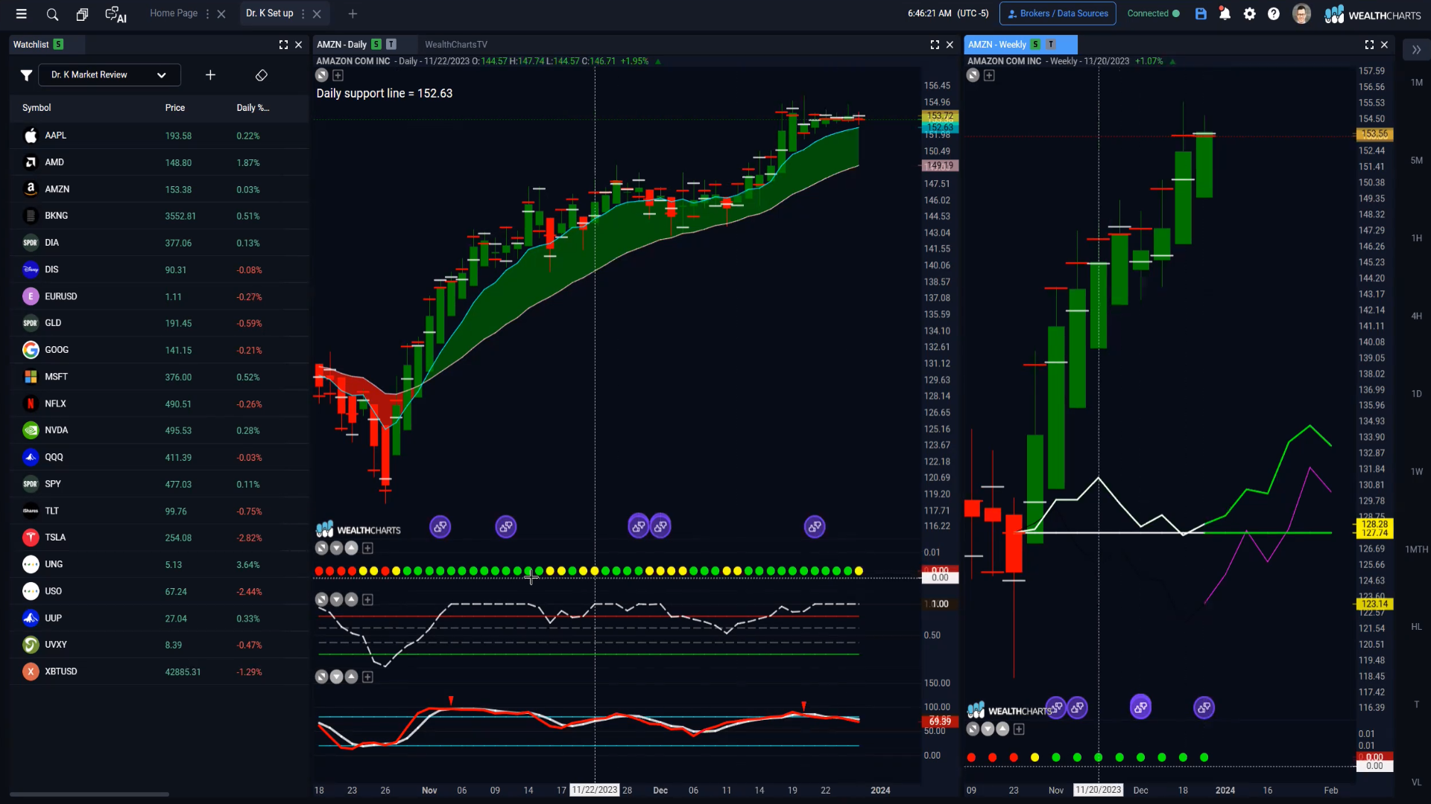The image size is (1431, 804).
Task: Add a new workspace tab
Action: [353, 13]
